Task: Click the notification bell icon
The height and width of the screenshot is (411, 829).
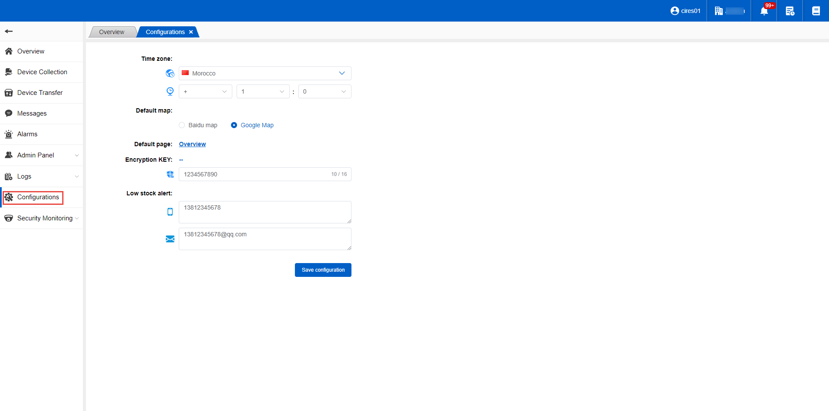Action: (764, 11)
